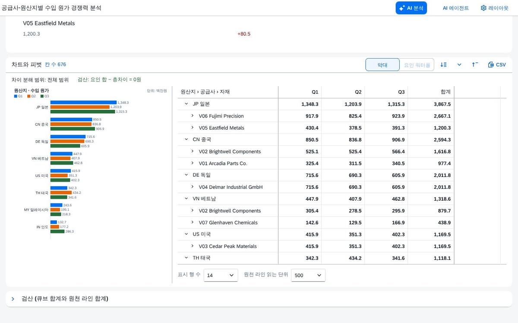
Task: Click MY 말레이시아 chart label
Action: [x=36, y=210]
